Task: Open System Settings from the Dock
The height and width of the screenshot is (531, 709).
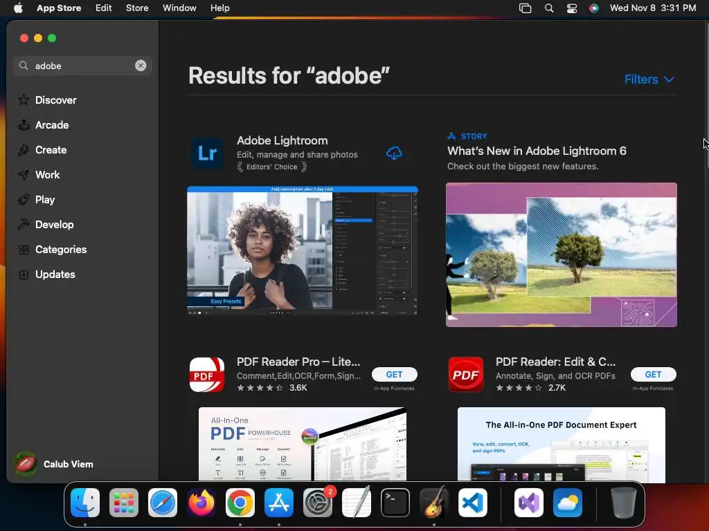Action: pos(317,503)
